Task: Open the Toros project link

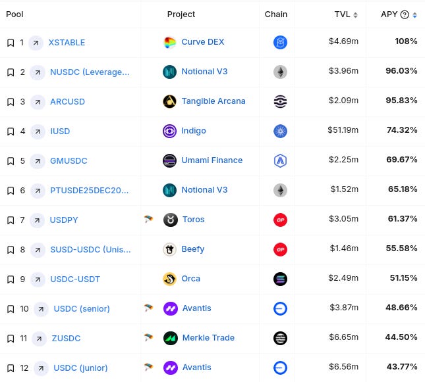Action: (193, 220)
